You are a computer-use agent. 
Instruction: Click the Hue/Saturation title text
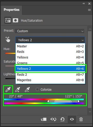tap(32, 21)
